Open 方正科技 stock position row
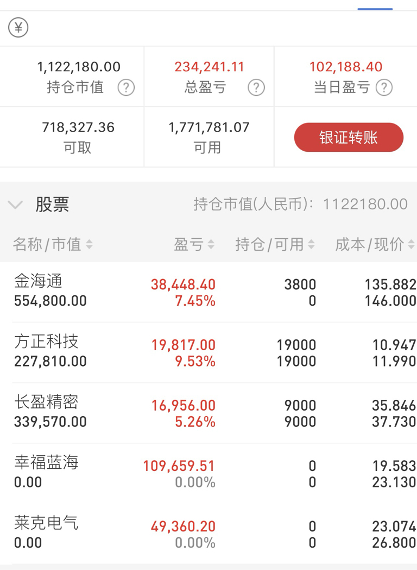 [x=208, y=352]
